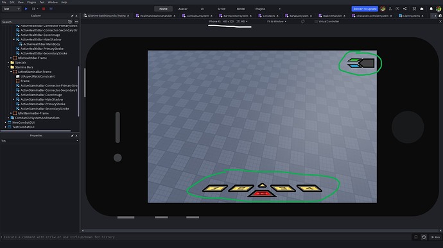The height and width of the screenshot is (248, 443).
Task: Close the HealthandStaminaHandler tab
Action: [175, 16]
